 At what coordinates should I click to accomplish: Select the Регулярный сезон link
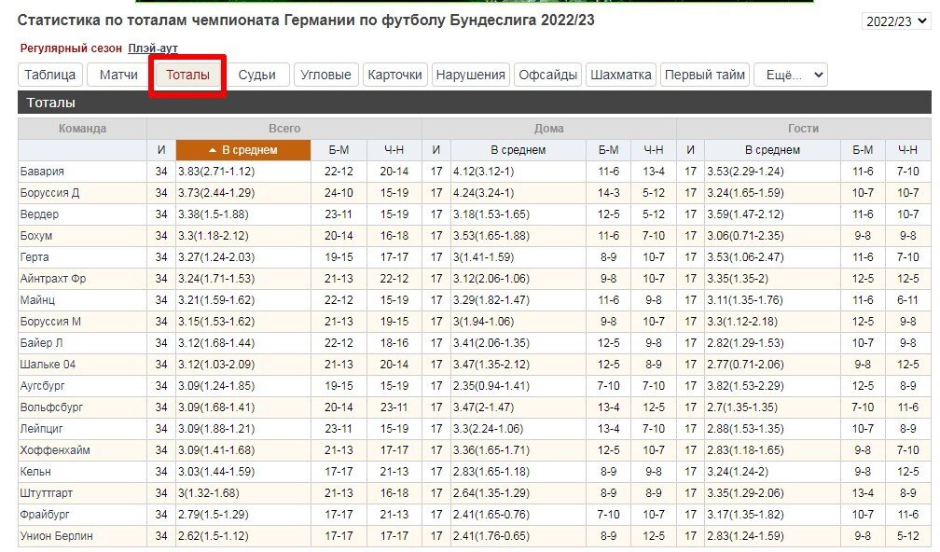click(71, 48)
